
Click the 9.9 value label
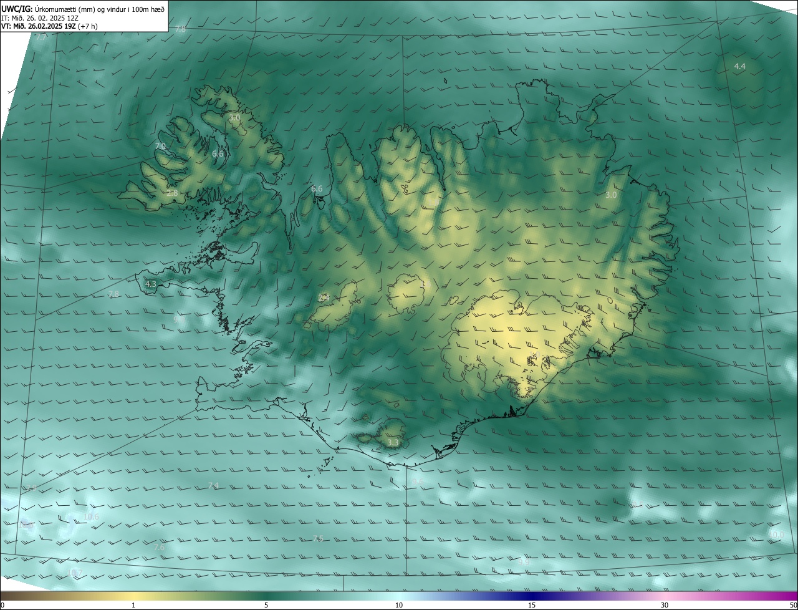click(524, 562)
